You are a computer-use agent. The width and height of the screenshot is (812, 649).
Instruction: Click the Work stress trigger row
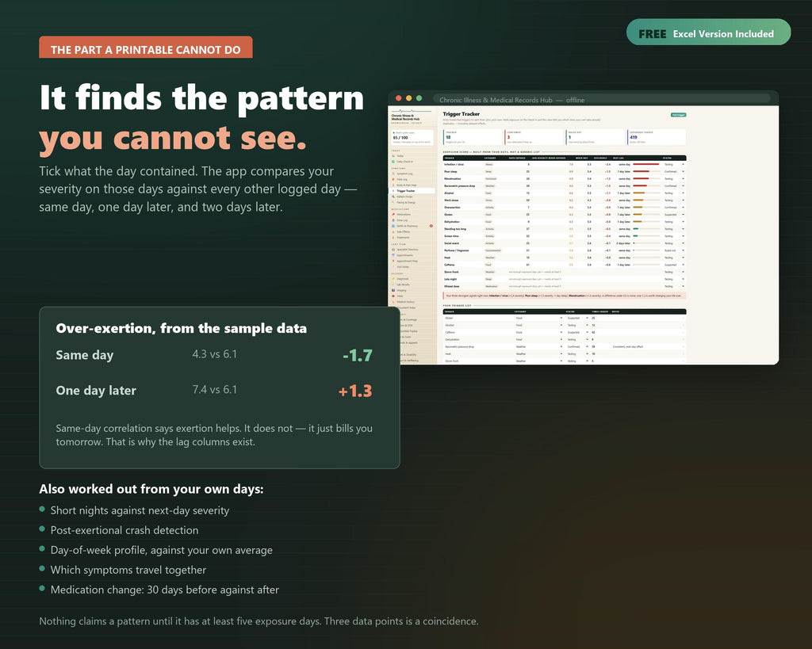point(565,200)
